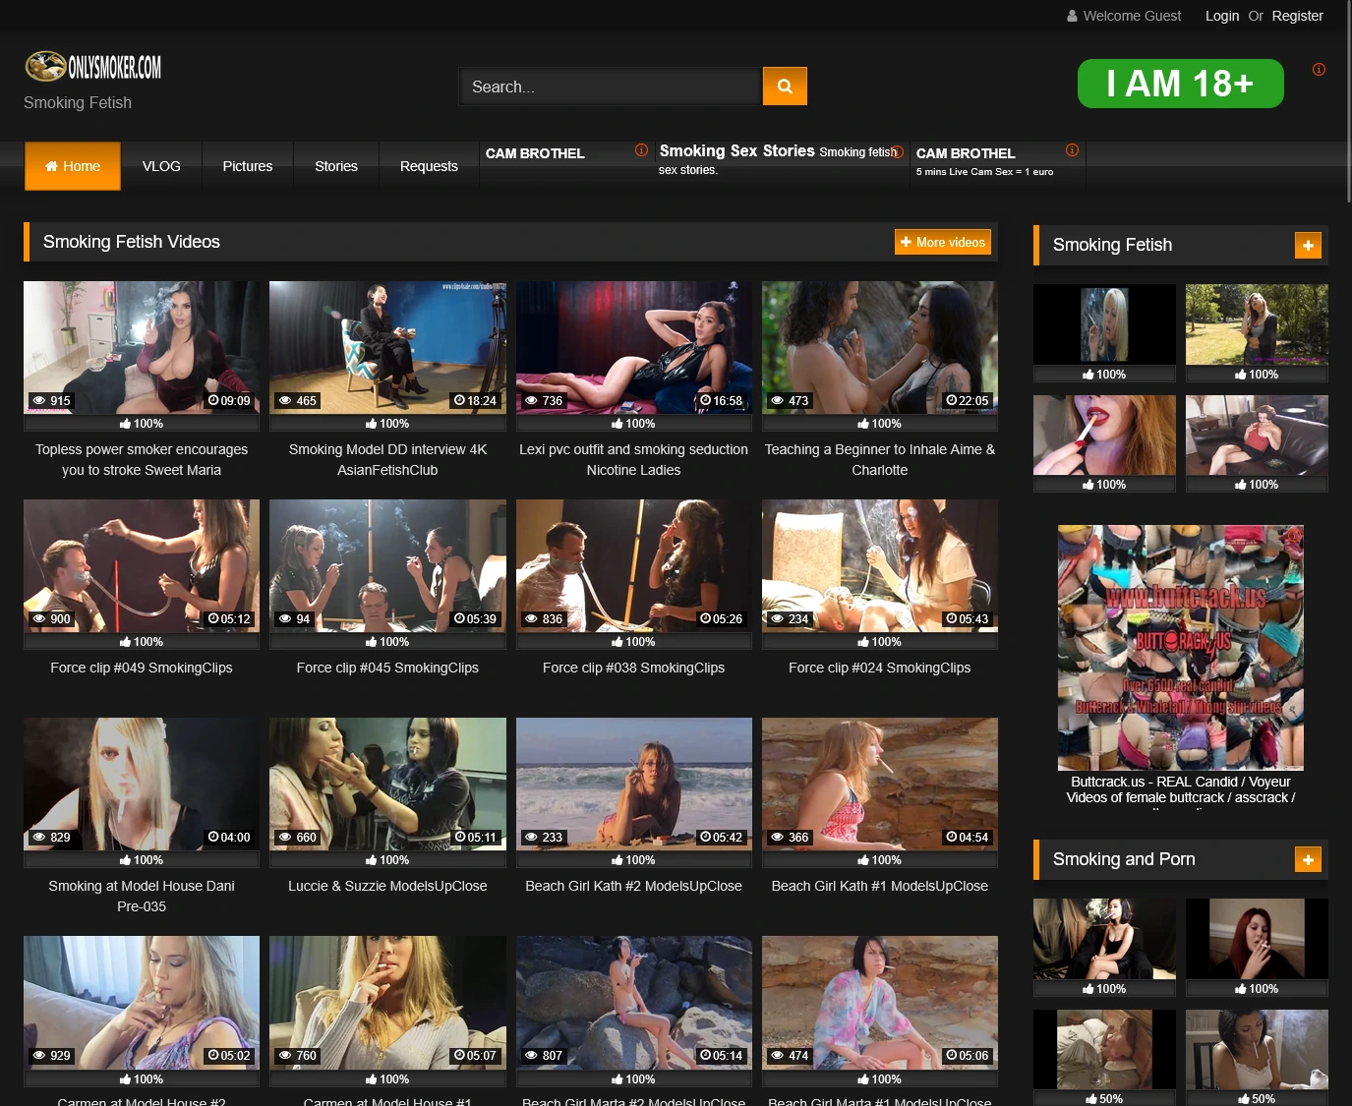1352x1106 pixels.
Task: Open the VLOG menu item
Action: pos(161,166)
